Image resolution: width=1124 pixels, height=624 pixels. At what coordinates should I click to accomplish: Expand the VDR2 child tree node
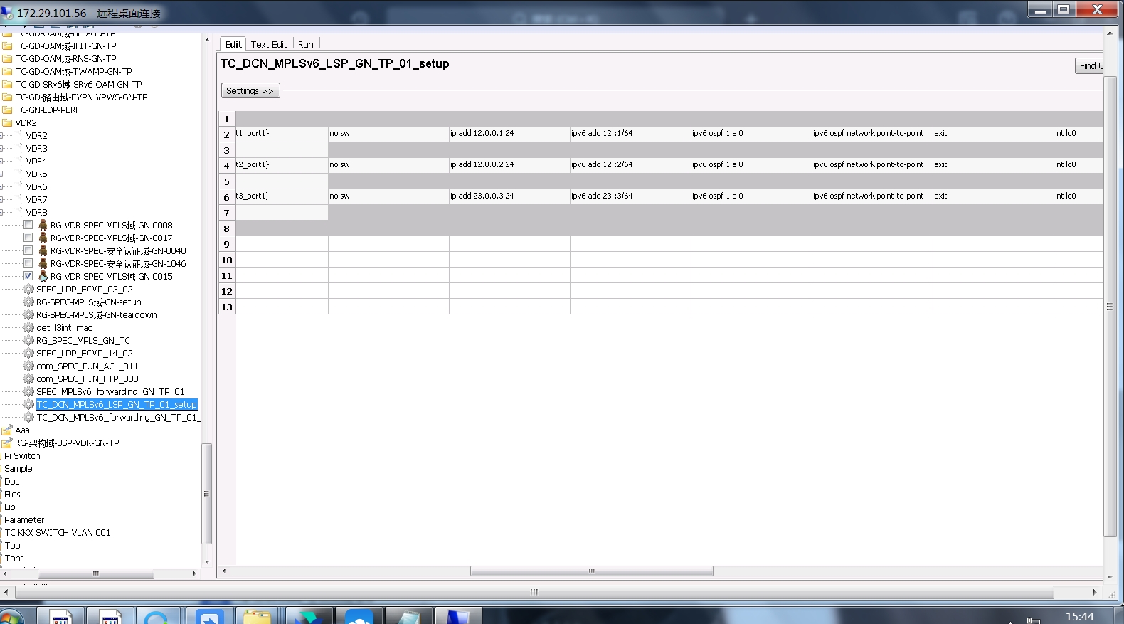pos(2,135)
